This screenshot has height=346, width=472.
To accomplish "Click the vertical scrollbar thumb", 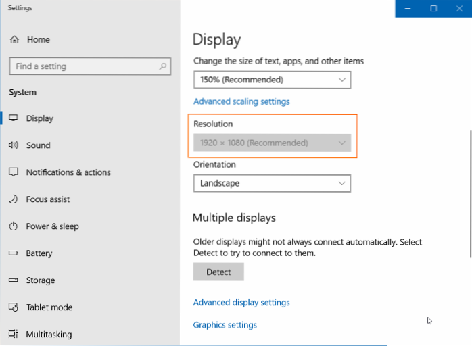I will point(469,193).
